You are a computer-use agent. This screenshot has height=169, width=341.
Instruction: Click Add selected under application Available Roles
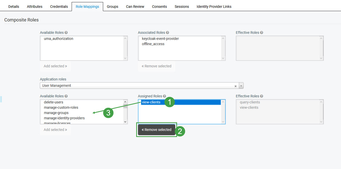[55, 130]
